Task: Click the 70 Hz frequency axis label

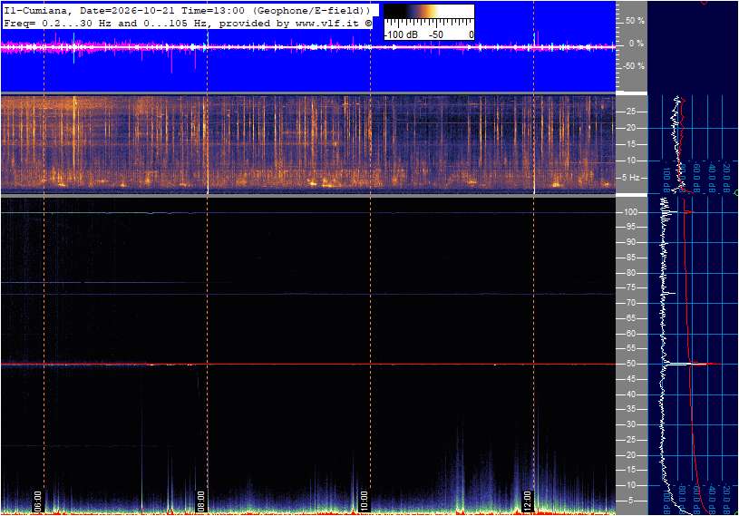Action: 630,303
